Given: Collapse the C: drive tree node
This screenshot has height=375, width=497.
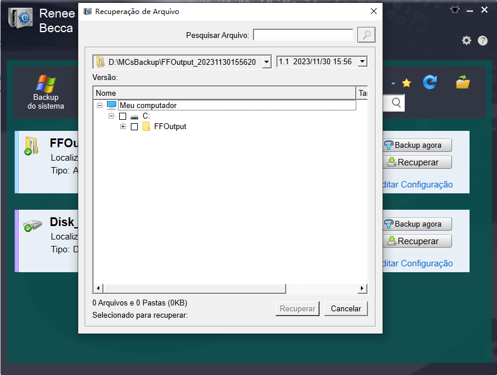Looking at the screenshot, I should [x=111, y=116].
